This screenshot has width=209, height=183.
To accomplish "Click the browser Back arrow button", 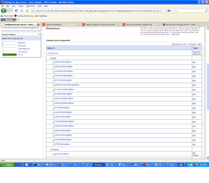I will [4, 11].
